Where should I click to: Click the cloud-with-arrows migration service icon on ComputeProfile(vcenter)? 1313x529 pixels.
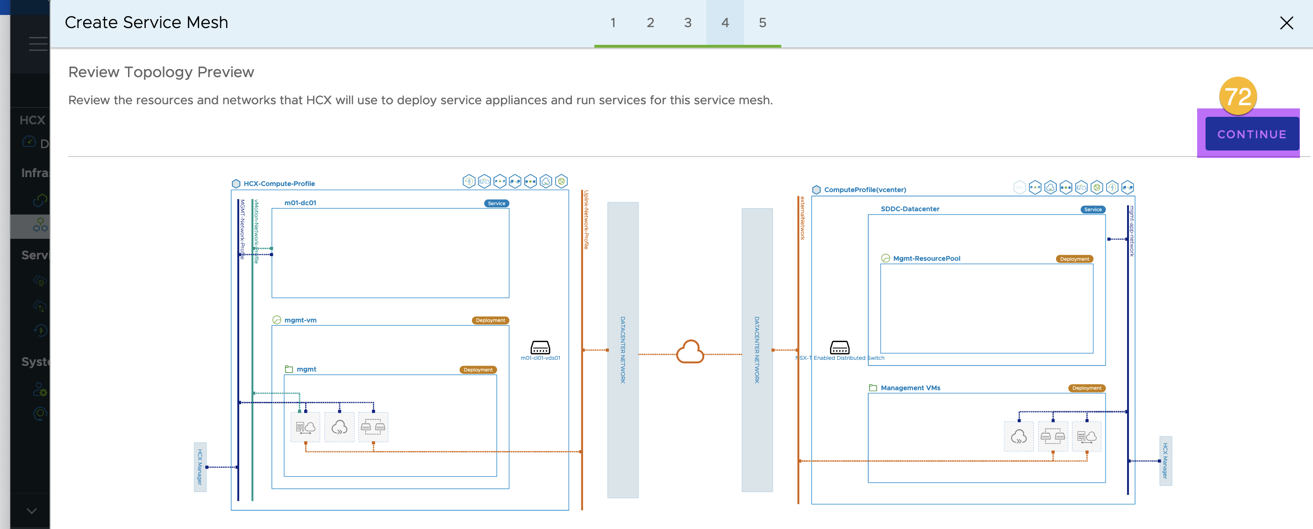pos(1050,187)
